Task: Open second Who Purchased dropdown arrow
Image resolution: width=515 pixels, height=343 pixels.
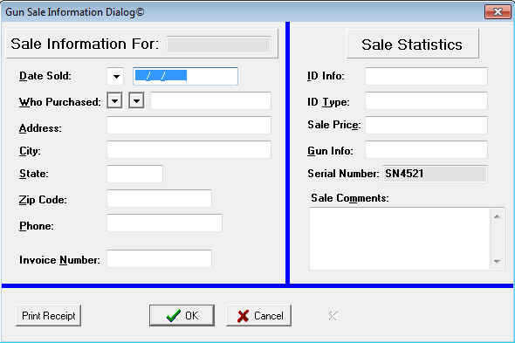Action: pos(136,100)
